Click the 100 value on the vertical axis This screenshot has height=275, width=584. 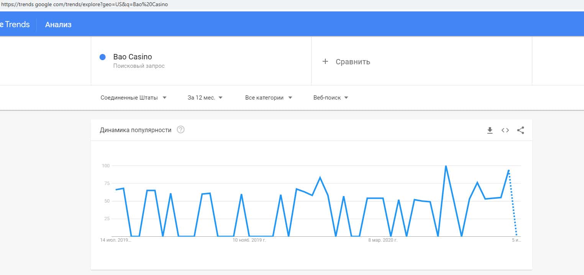(105, 166)
